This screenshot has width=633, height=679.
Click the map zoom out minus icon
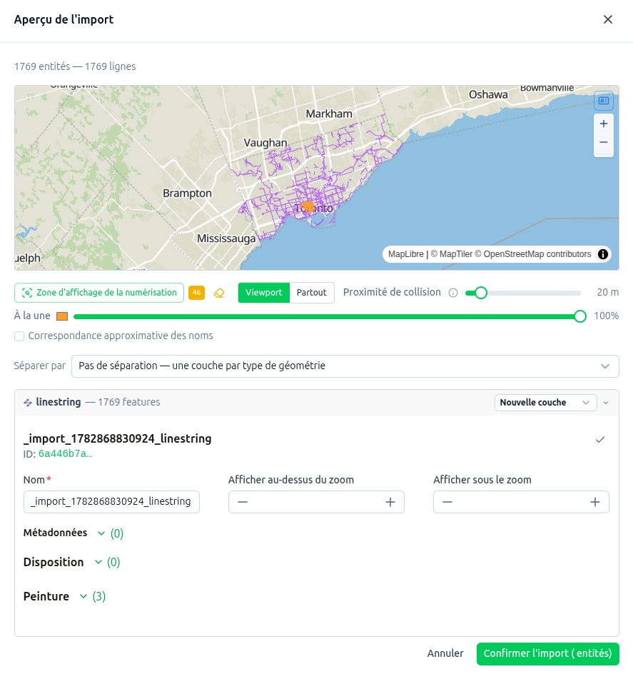[x=604, y=143]
